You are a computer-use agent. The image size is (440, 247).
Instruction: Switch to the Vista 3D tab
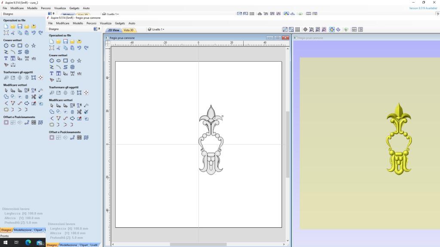pyautogui.click(x=128, y=30)
